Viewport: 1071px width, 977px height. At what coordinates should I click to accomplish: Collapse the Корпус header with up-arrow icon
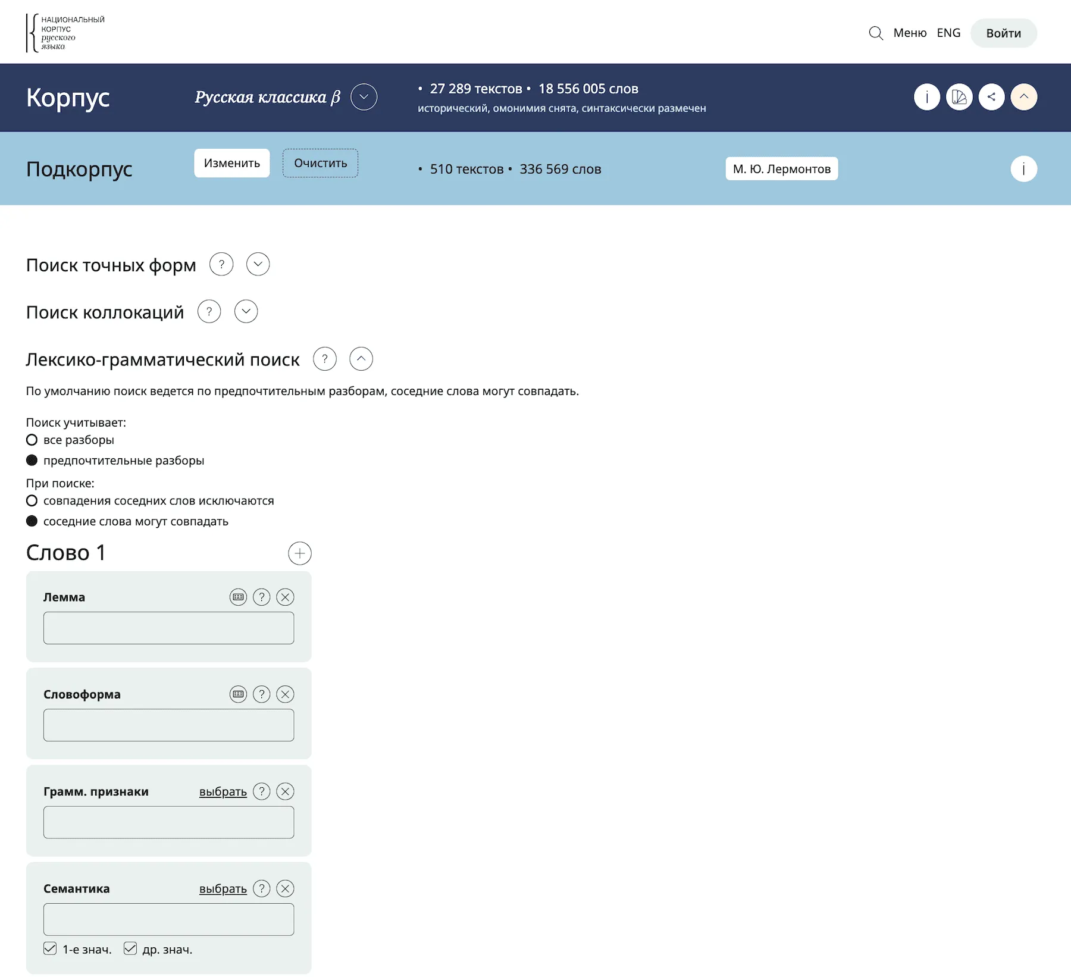point(1024,97)
